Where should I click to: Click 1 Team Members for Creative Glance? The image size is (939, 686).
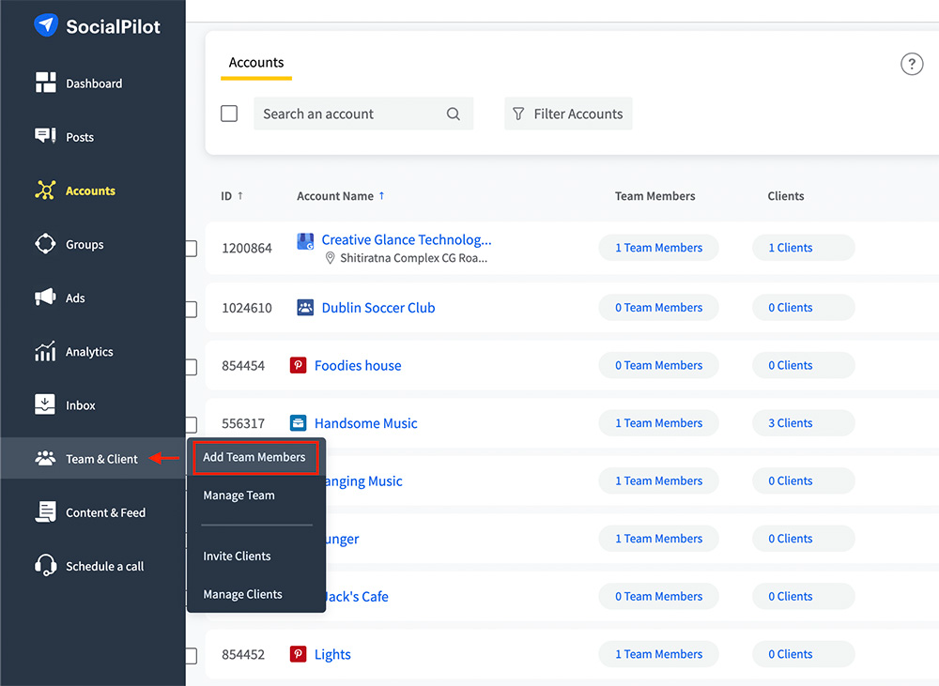tap(659, 248)
